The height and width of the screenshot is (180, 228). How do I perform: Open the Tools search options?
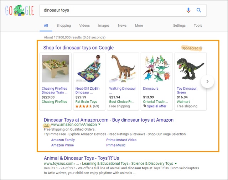198,26
